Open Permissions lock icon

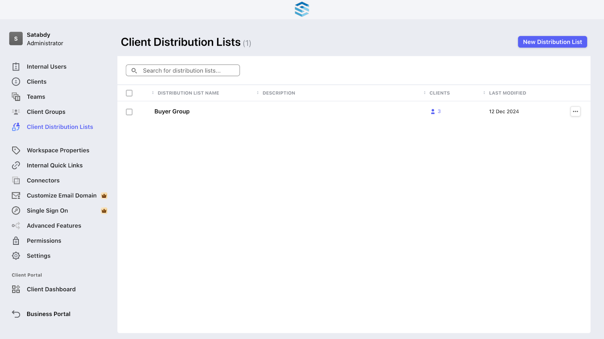(x=16, y=241)
